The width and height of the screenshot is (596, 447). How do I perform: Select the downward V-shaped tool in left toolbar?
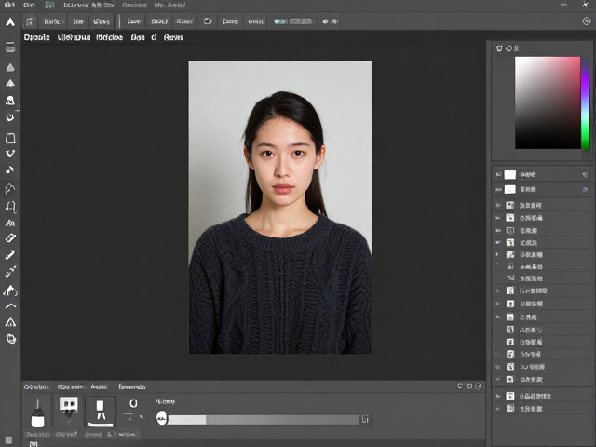pyautogui.click(x=10, y=154)
